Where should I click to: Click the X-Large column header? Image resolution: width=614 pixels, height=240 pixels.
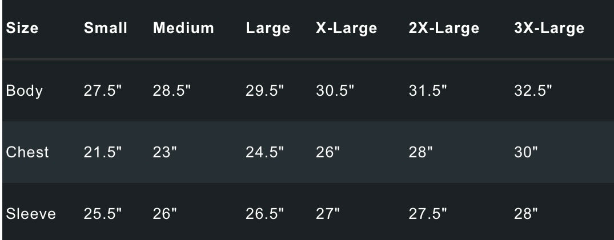point(346,29)
